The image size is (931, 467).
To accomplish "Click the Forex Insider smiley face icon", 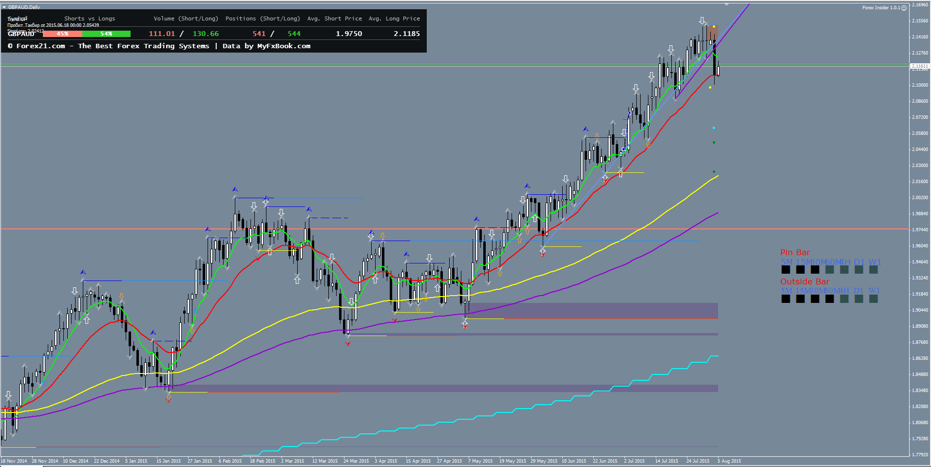I will click(x=904, y=8).
